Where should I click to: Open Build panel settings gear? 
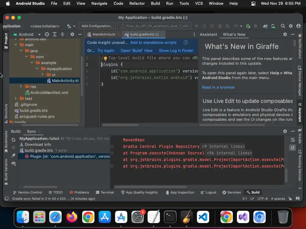285,131
